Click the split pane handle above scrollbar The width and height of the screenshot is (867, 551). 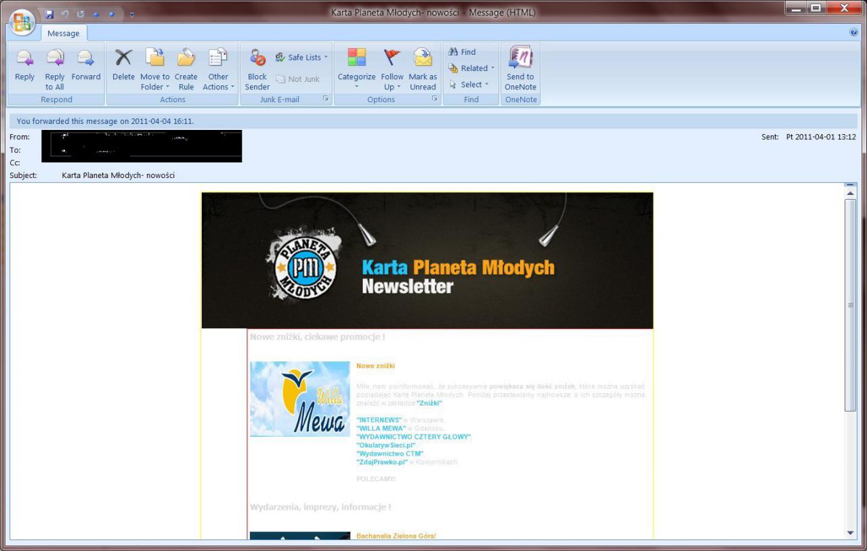coord(851,185)
